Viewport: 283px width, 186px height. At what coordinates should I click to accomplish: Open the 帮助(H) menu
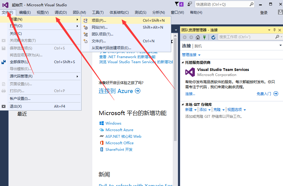click(x=196, y=13)
